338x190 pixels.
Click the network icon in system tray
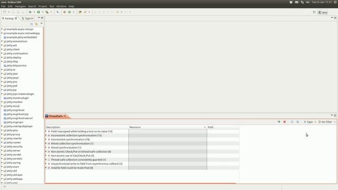302,2
